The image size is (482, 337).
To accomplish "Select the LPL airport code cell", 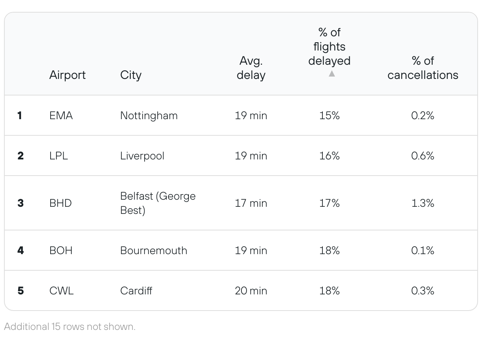I will coord(58,156).
